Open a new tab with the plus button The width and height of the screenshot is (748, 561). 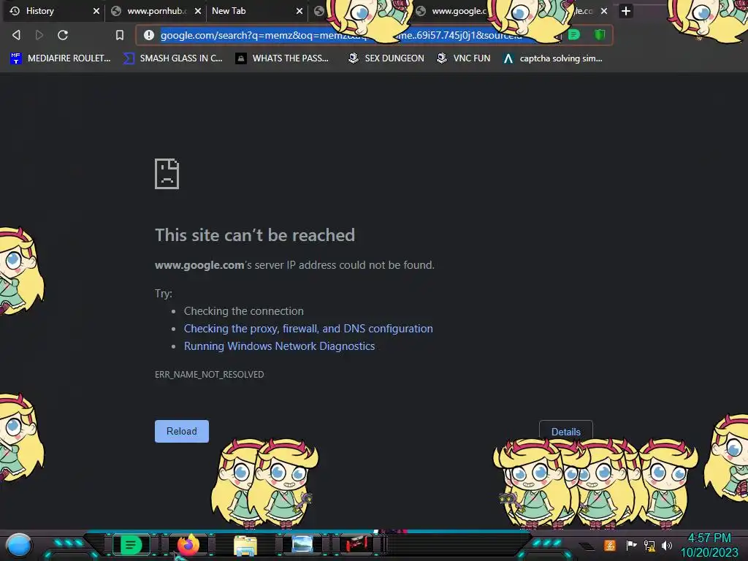pos(626,10)
